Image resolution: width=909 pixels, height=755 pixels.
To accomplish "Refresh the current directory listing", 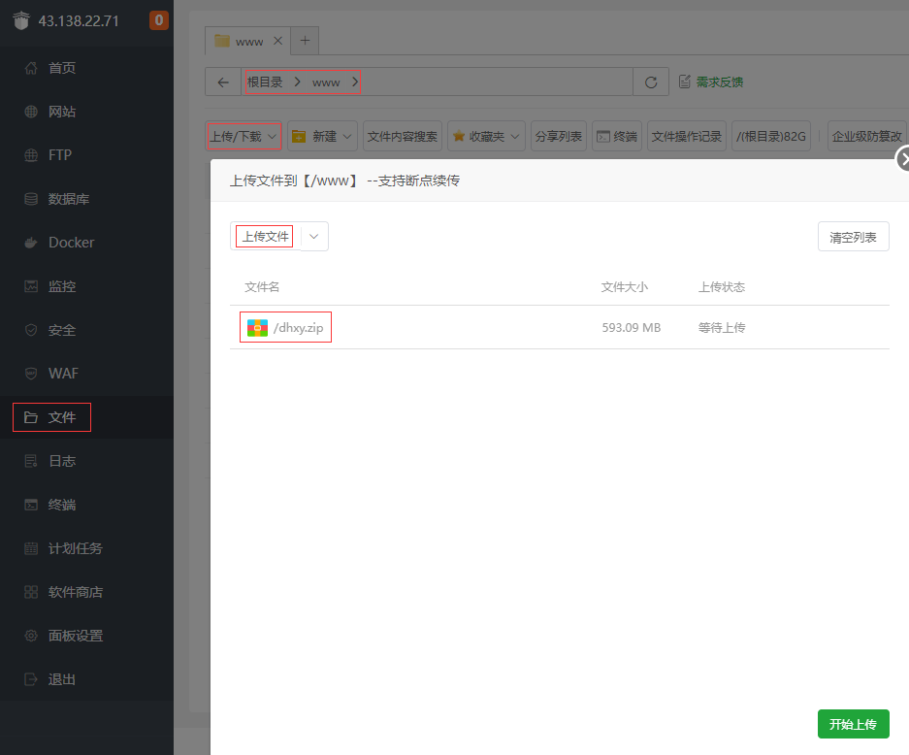I will click(650, 82).
